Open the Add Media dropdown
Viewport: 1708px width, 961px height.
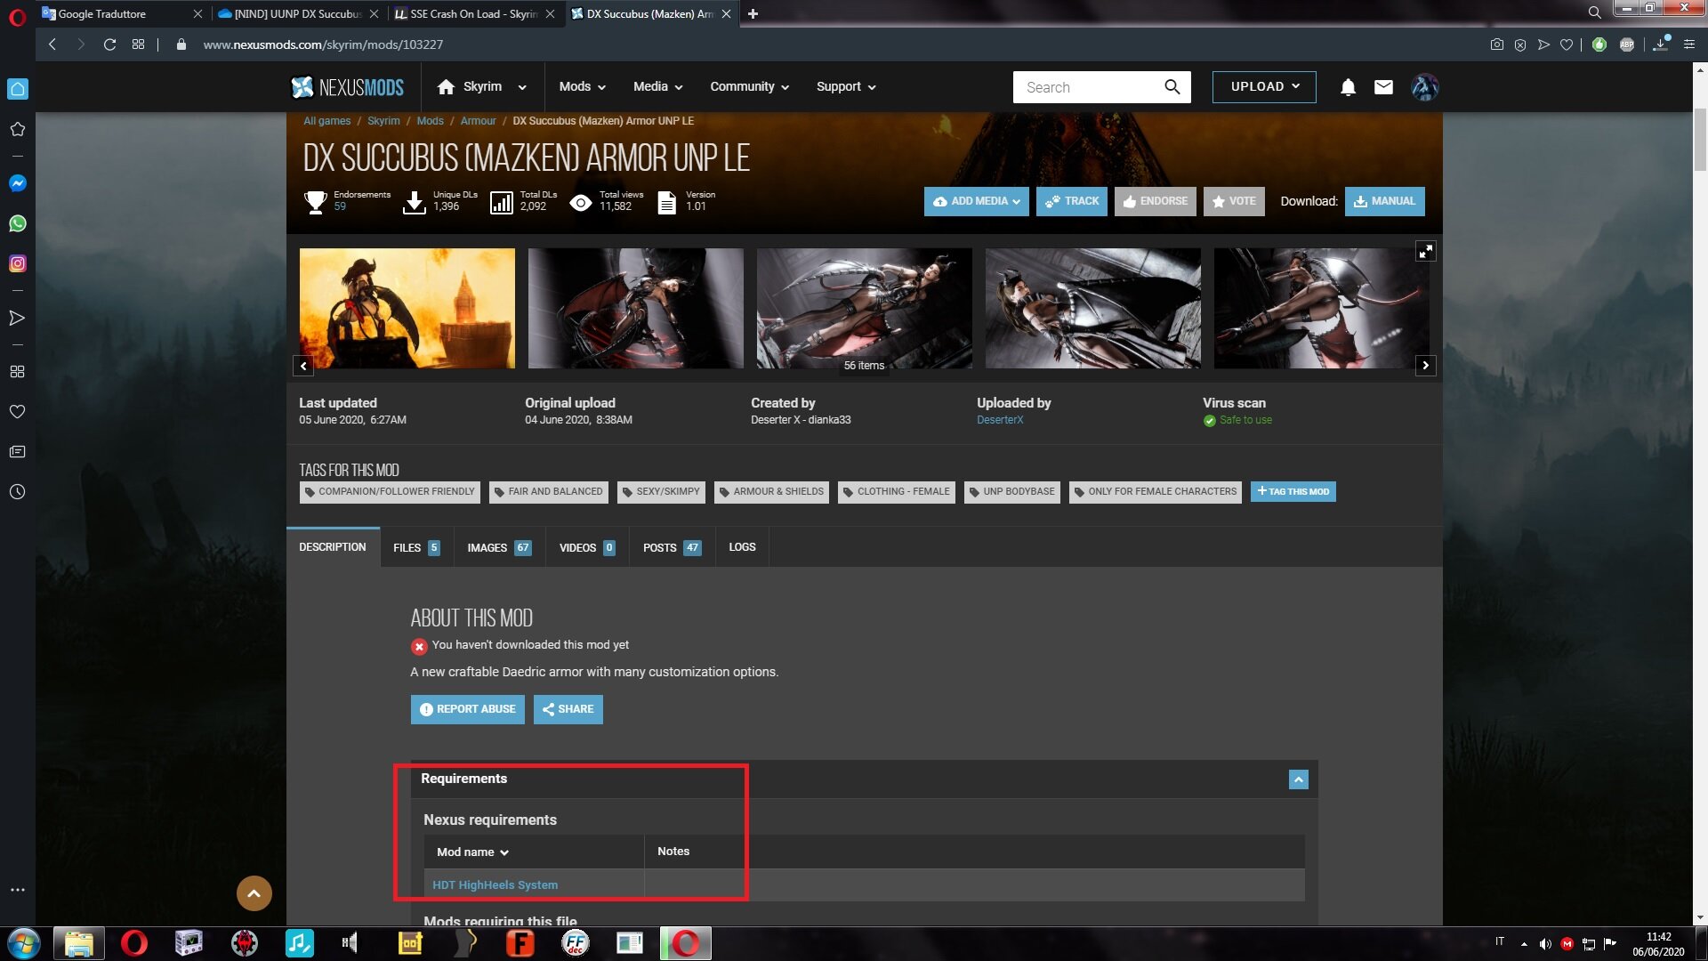pyautogui.click(x=976, y=201)
